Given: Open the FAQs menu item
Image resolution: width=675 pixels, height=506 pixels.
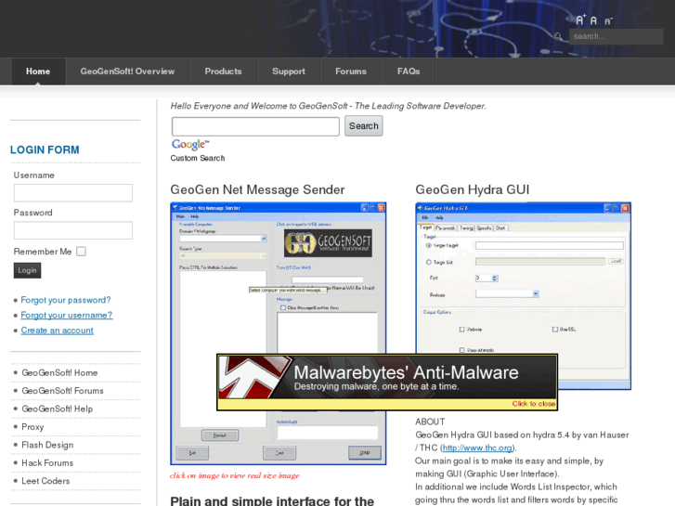Looking at the screenshot, I should pyautogui.click(x=409, y=71).
